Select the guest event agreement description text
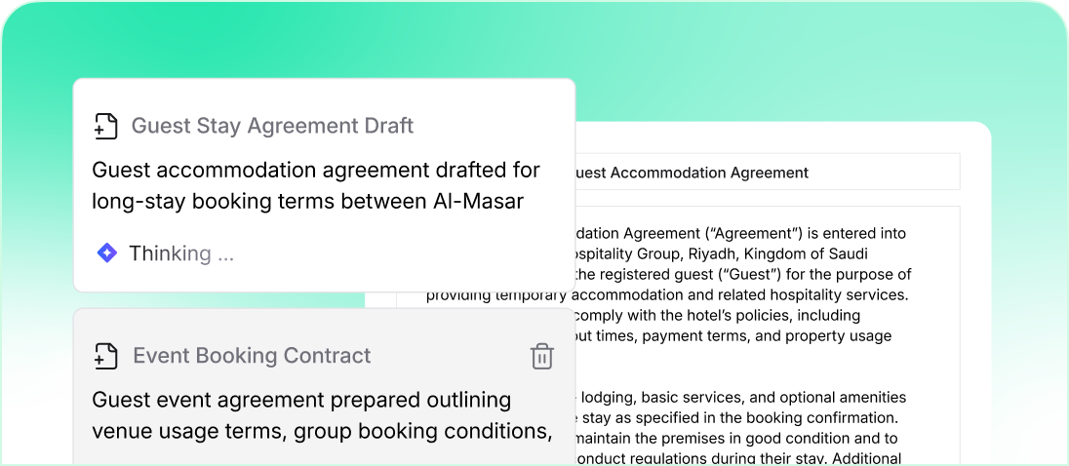This screenshot has width=1069, height=466. 321,415
